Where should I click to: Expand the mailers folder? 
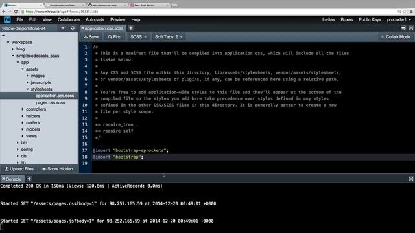click(x=23, y=122)
